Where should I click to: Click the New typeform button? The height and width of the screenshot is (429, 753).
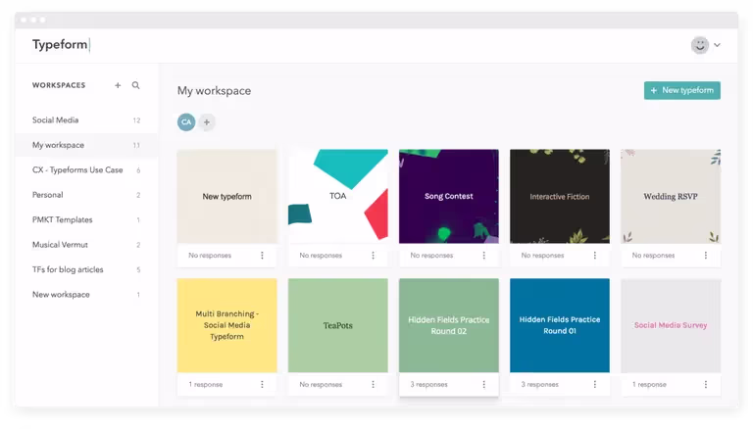[x=682, y=90]
